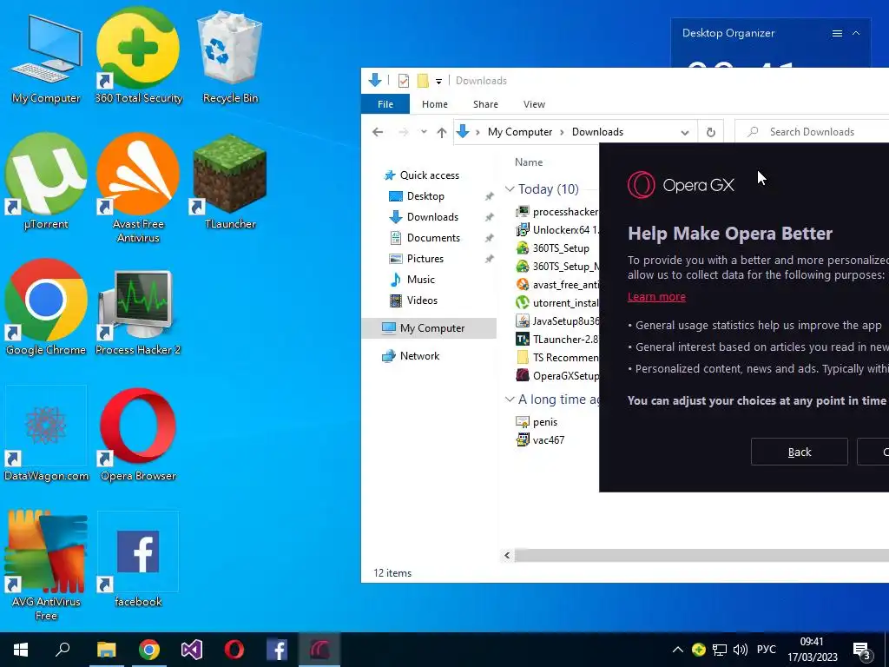The image size is (889, 667).
Task: Select Documents in navigation pane
Action: tap(425, 238)
